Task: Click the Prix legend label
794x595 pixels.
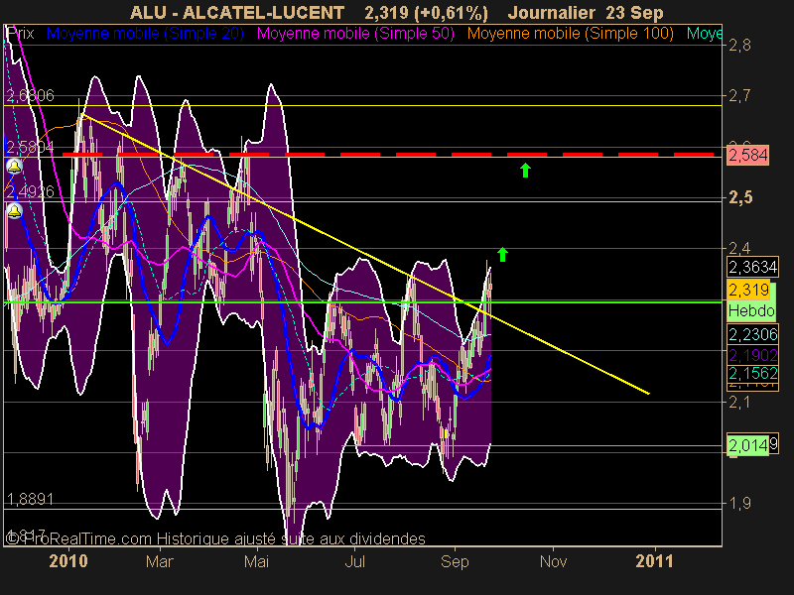Action: pyautogui.click(x=20, y=34)
